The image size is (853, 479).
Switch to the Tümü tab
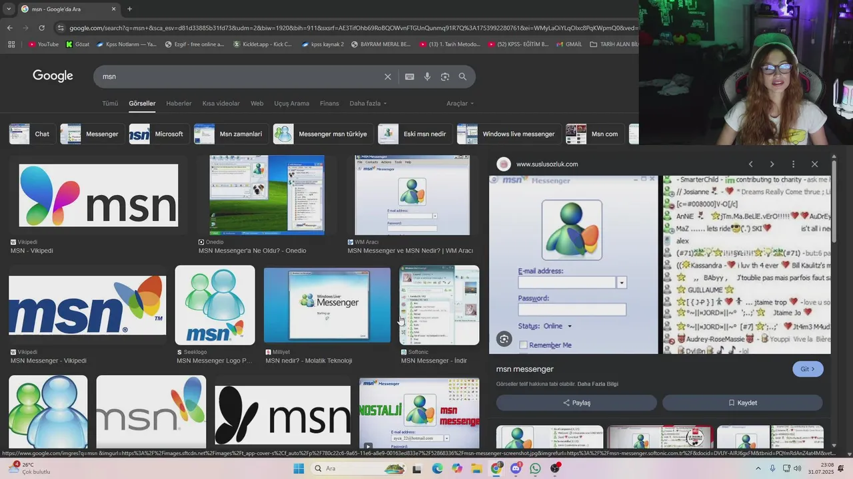(110, 104)
